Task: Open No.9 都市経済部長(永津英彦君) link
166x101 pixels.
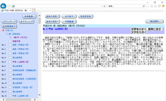Action: point(25,79)
